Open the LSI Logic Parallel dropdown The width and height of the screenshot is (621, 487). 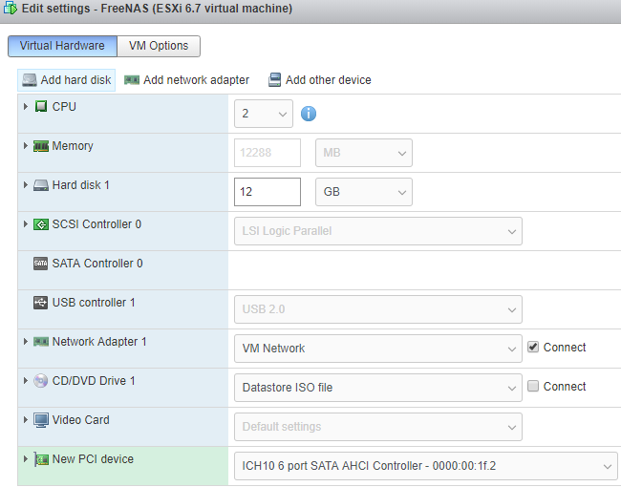pos(378,231)
